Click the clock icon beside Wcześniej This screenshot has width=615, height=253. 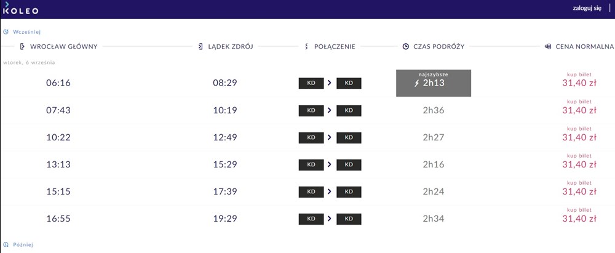tap(6, 32)
